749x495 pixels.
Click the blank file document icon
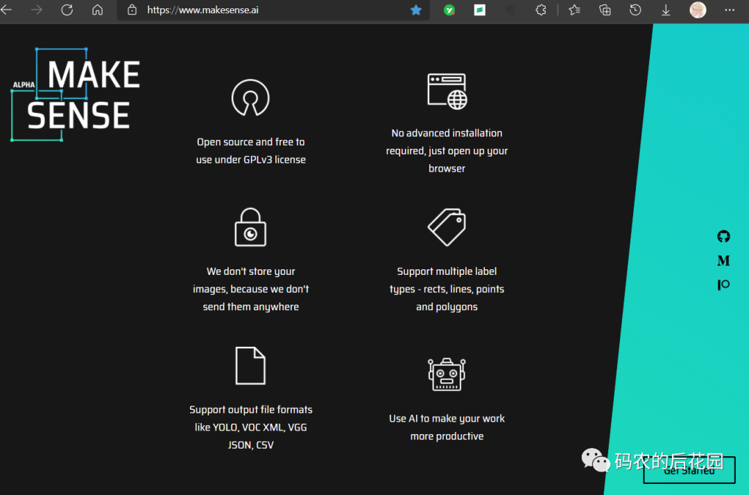click(x=250, y=366)
